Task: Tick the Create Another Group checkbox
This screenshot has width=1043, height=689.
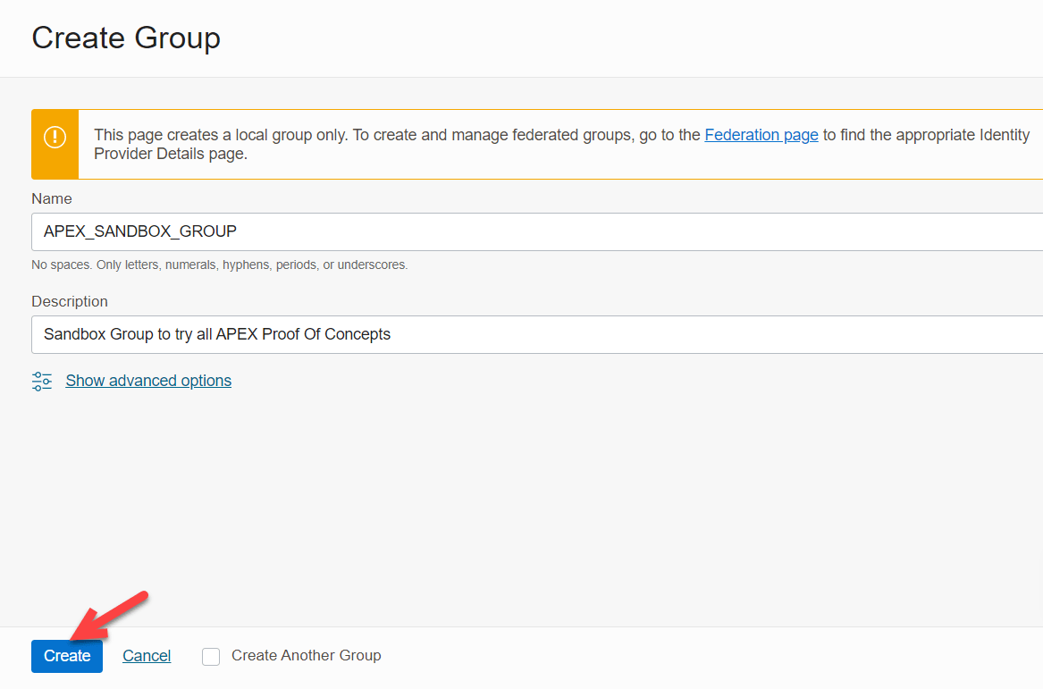Action: (x=211, y=657)
